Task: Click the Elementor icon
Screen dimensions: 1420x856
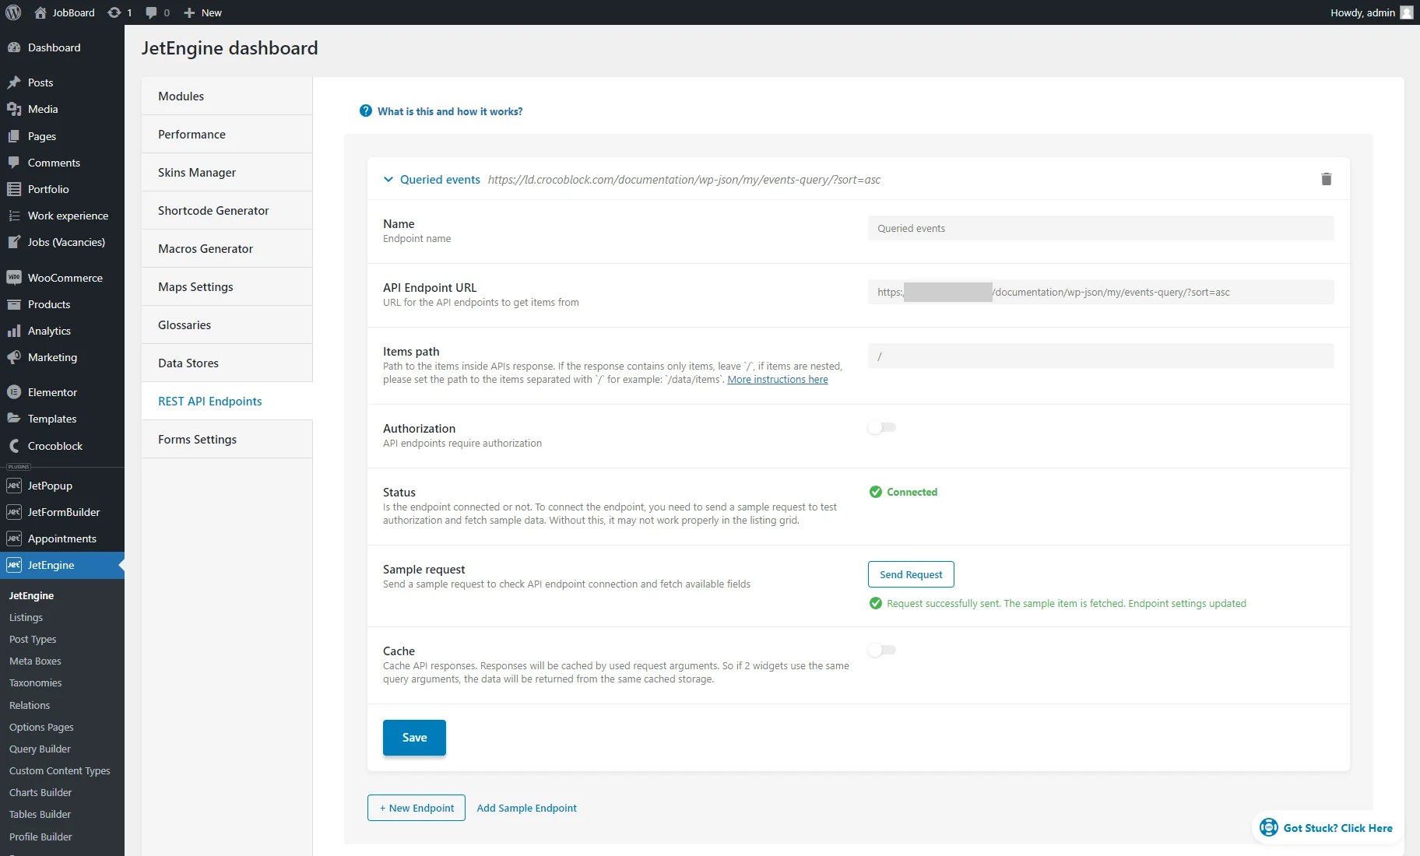Action: [14, 392]
